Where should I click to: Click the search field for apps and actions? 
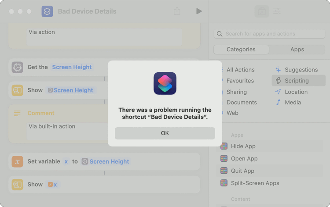coord(269,34)
